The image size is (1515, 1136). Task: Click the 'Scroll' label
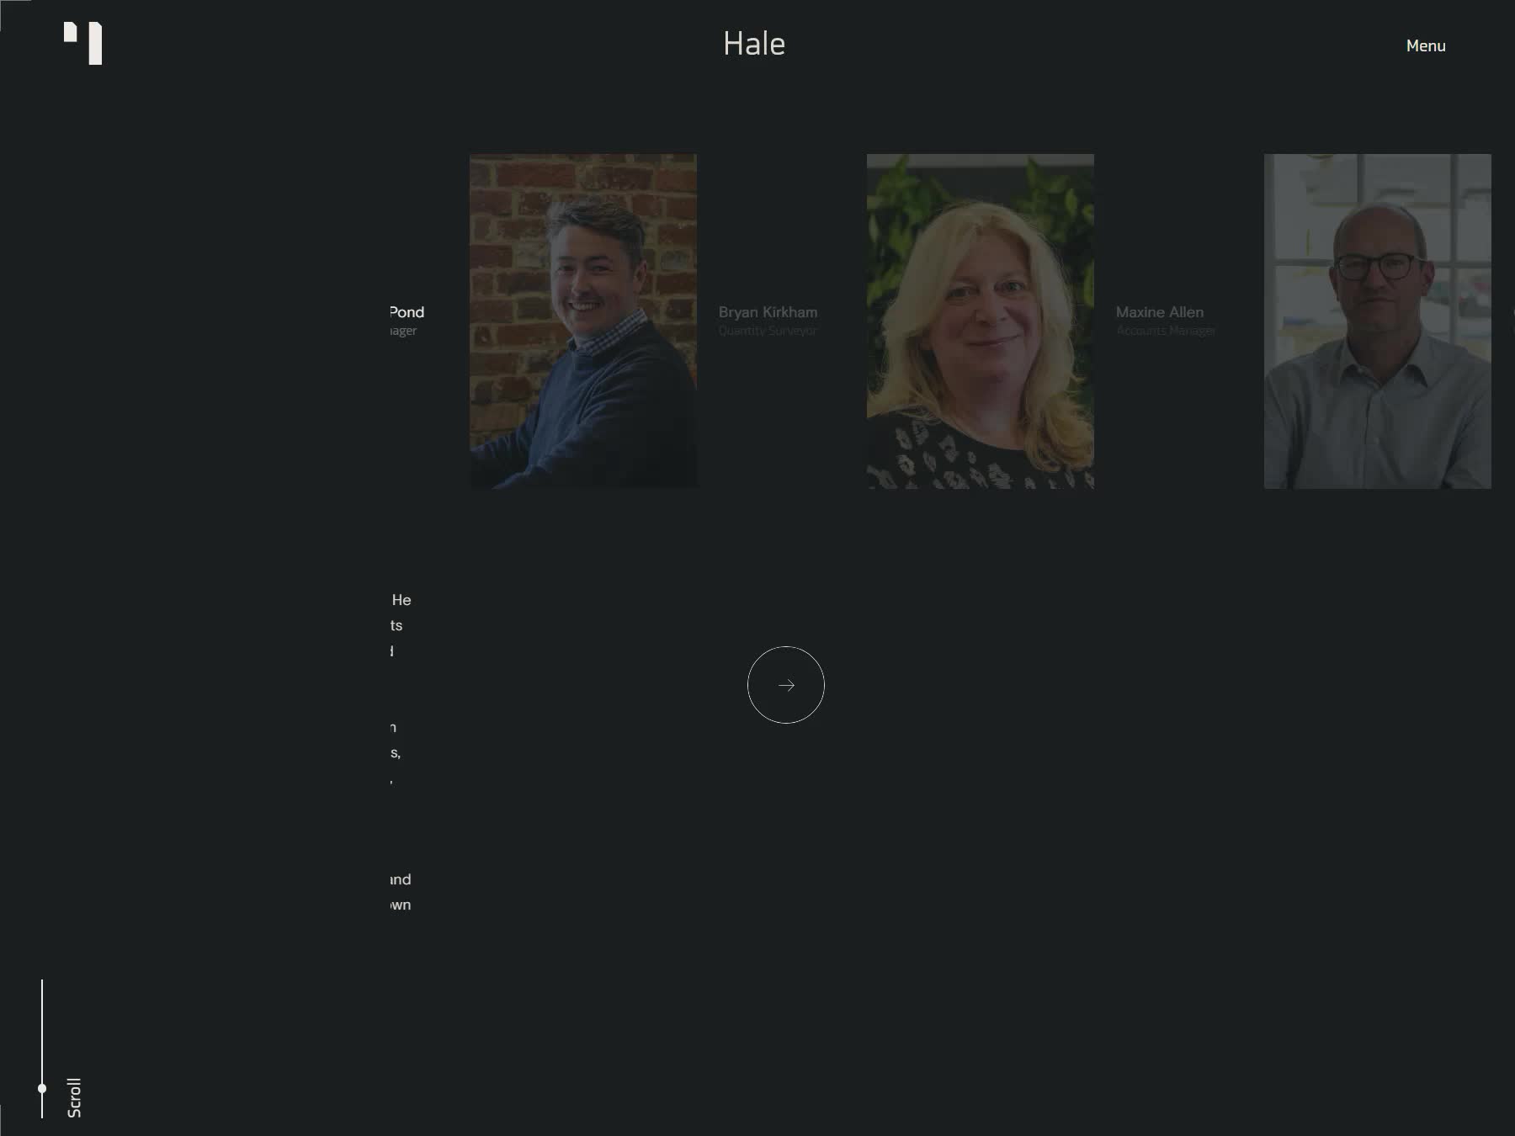(73, 1098)
